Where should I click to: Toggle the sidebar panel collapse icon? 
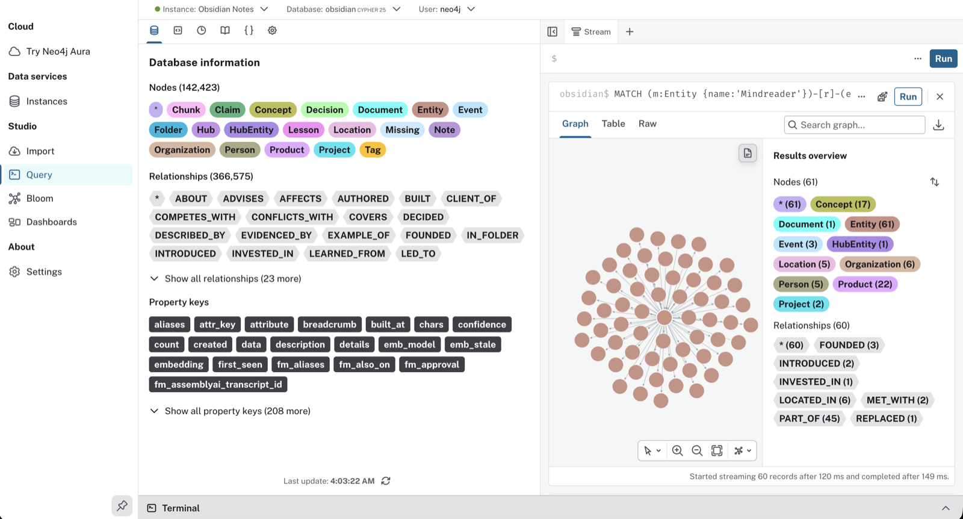[x=553, y=31]
